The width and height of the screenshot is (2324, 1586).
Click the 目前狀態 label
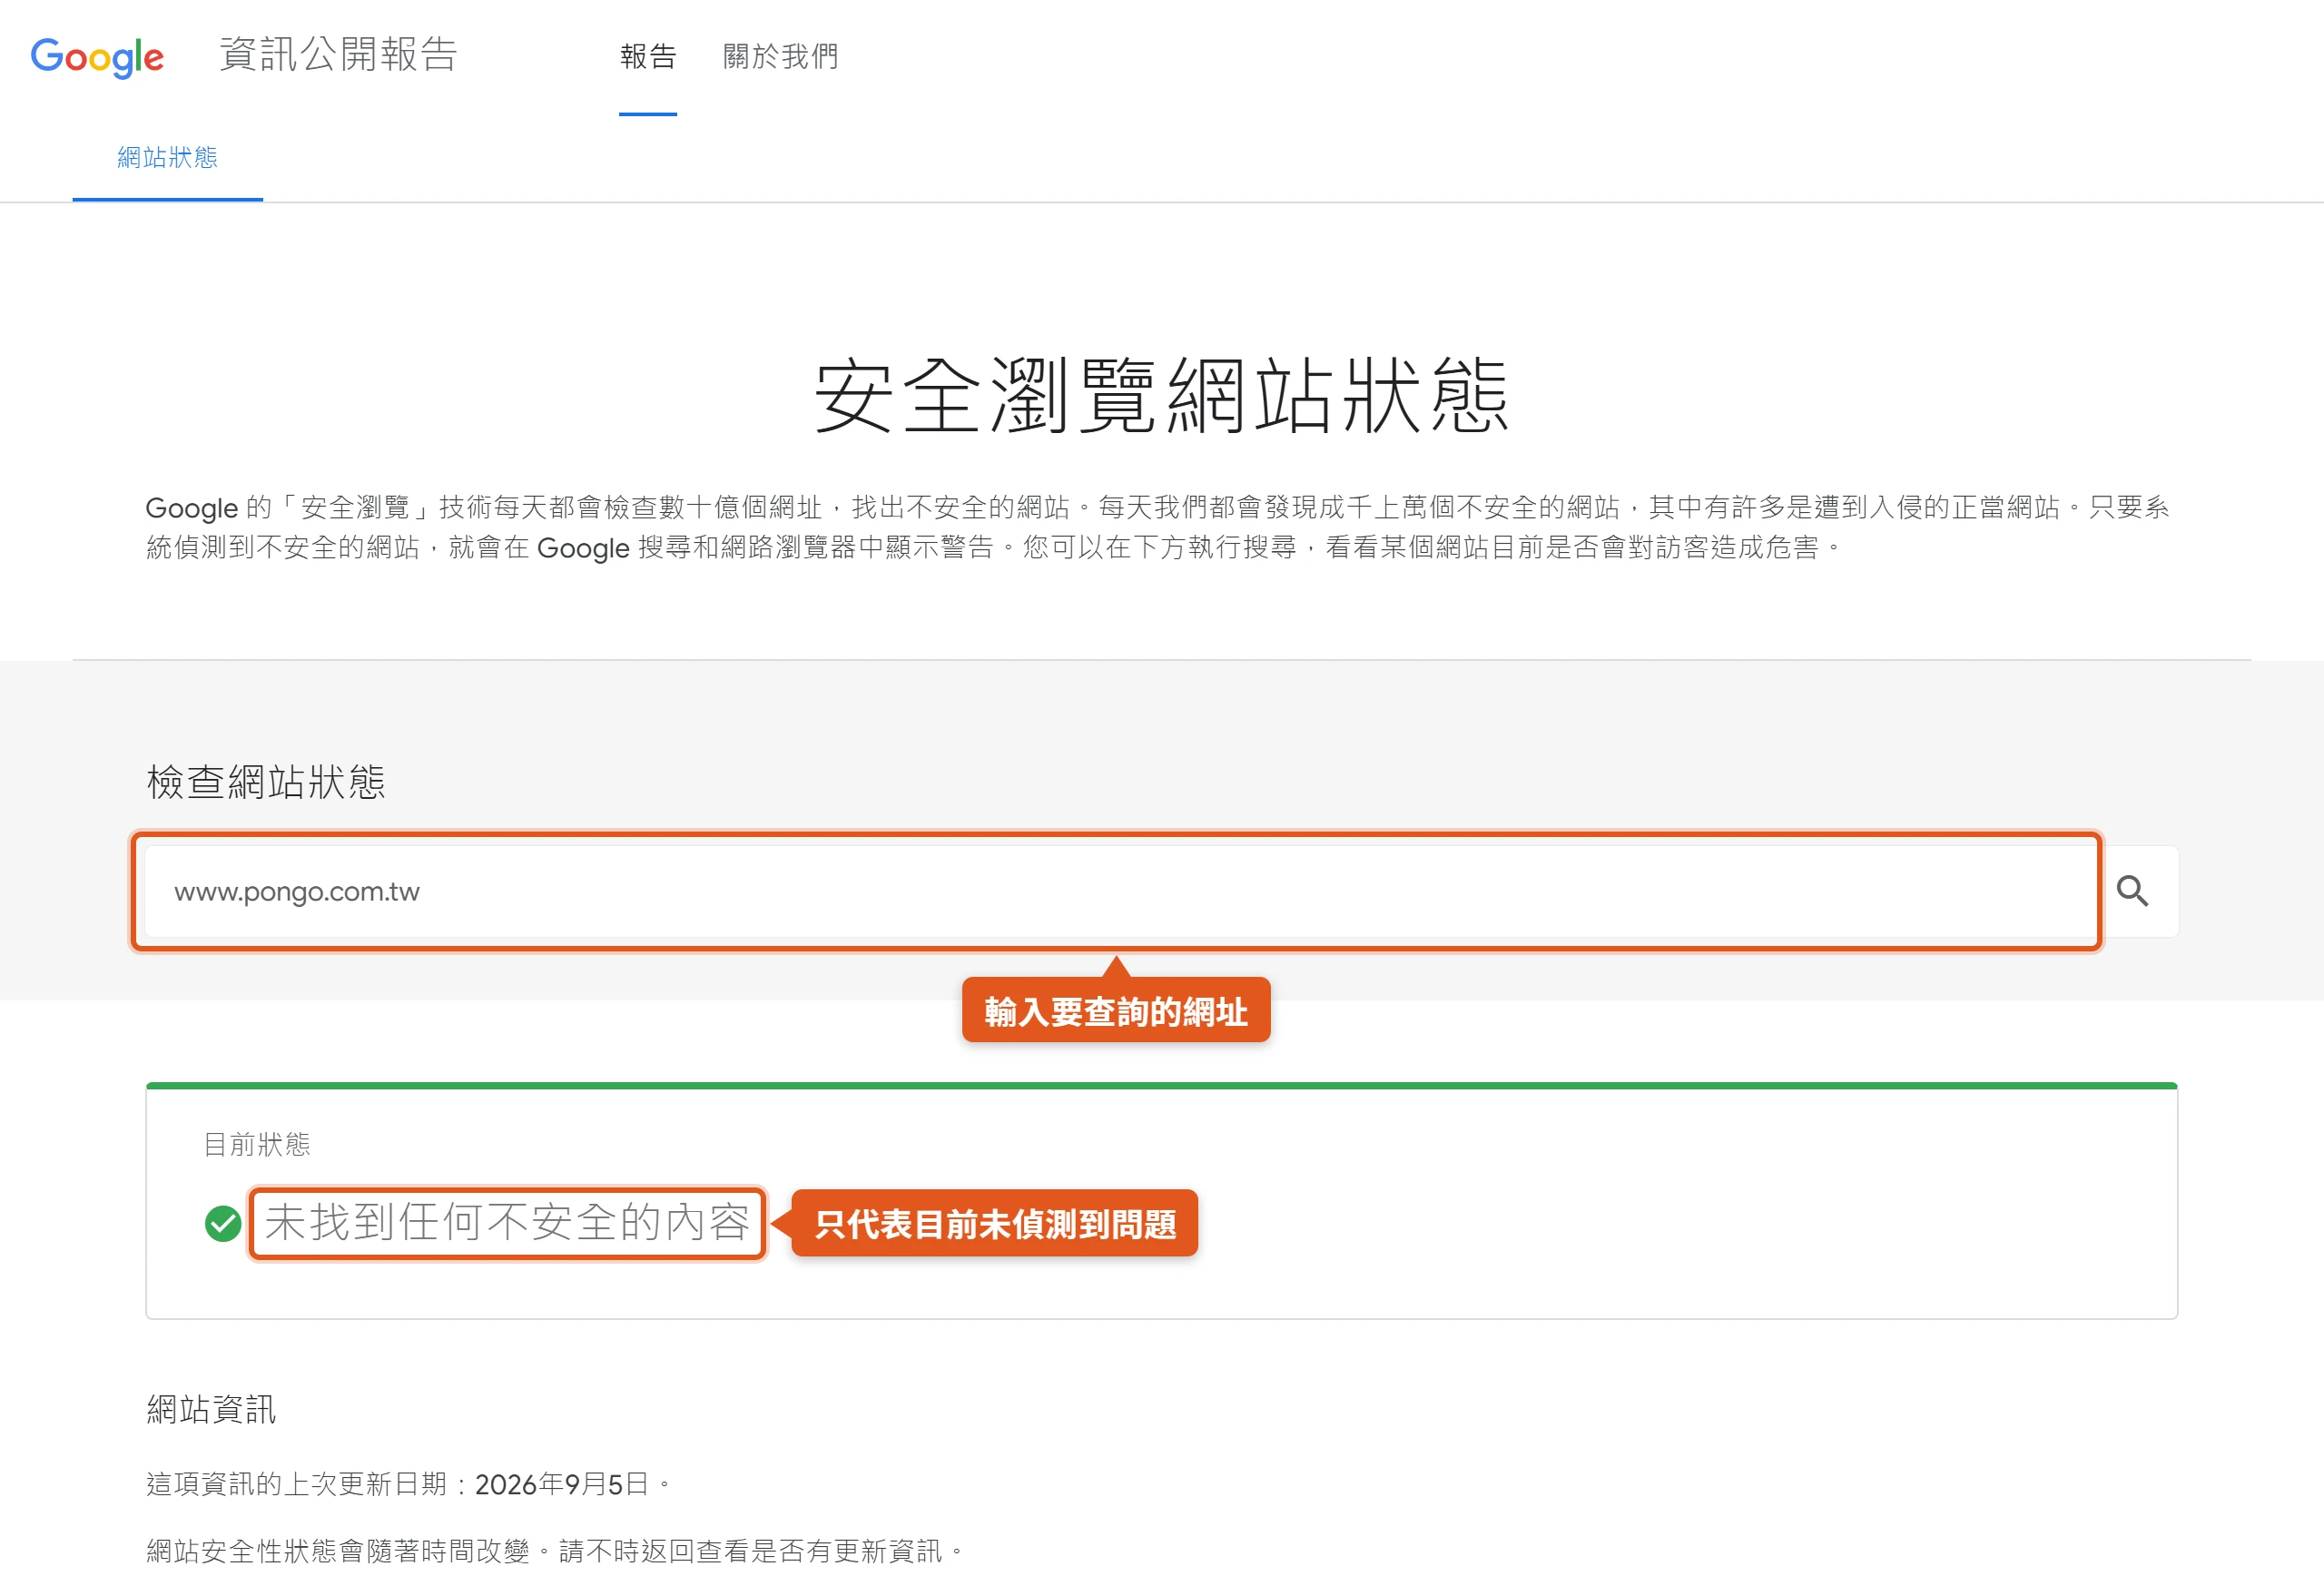[x=257, y=1144]
